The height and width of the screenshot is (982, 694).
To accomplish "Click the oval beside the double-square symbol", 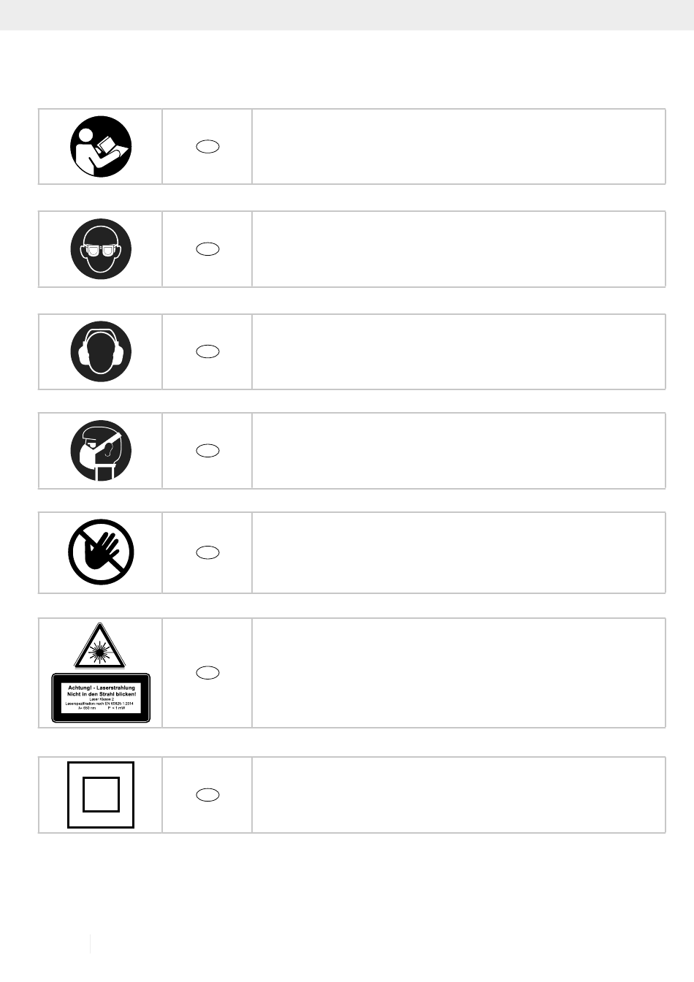I will (207, 795).
